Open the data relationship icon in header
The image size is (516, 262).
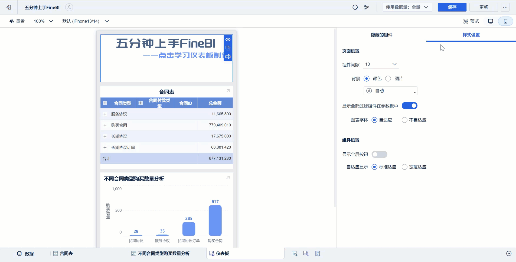[367, 7]
